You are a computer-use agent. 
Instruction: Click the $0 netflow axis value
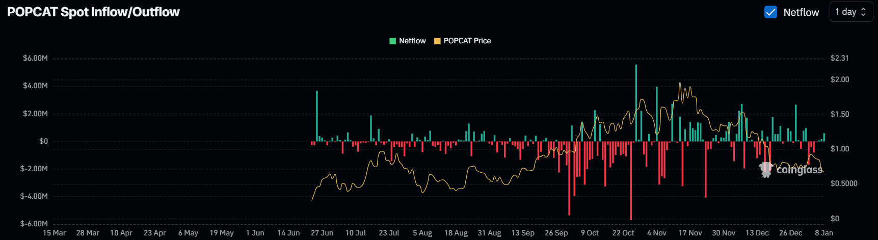pyautogui.click(x=44, y=141)
